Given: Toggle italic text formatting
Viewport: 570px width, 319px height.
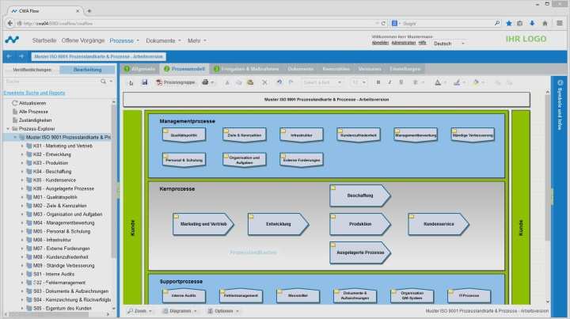Looking at the screenshot, I should coord(389,82).
